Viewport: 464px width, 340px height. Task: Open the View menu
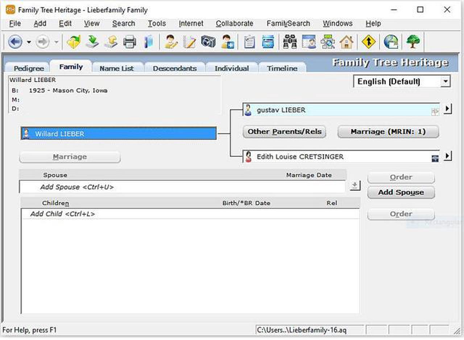(x=92, y=24)
